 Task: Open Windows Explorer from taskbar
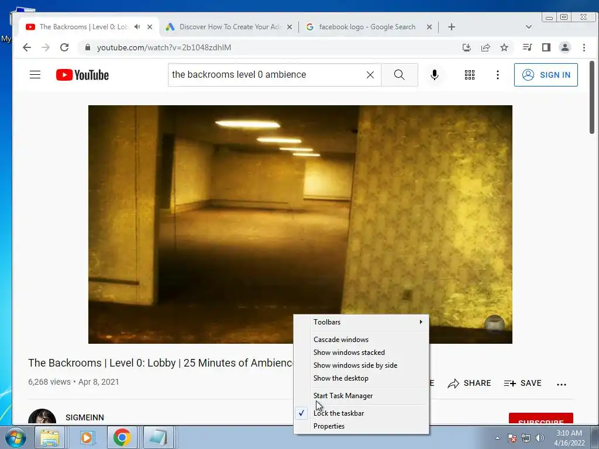pyautogui.click(x=50, y=437)
